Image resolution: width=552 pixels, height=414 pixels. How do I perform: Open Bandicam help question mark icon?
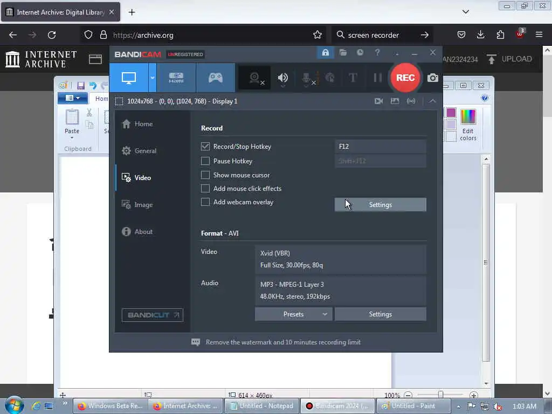(x=377, y=52)
